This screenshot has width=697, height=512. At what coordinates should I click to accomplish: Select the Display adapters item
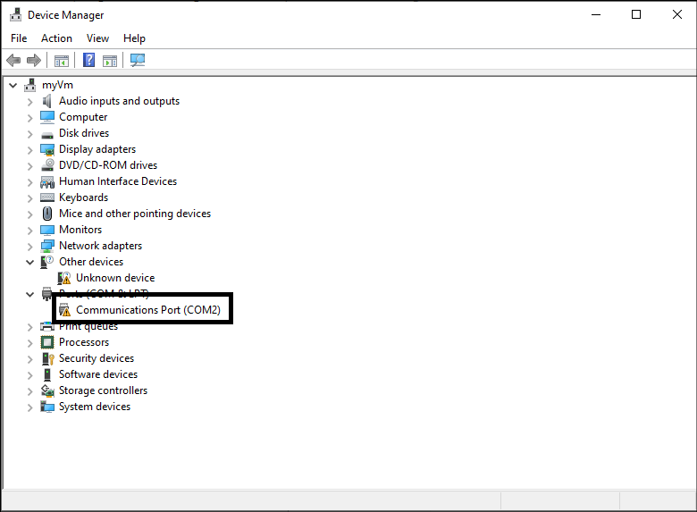(x=97, y=149)
